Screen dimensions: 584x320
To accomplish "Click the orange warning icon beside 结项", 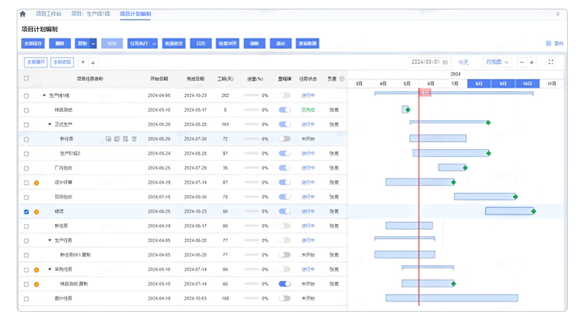I will [36, 212].
